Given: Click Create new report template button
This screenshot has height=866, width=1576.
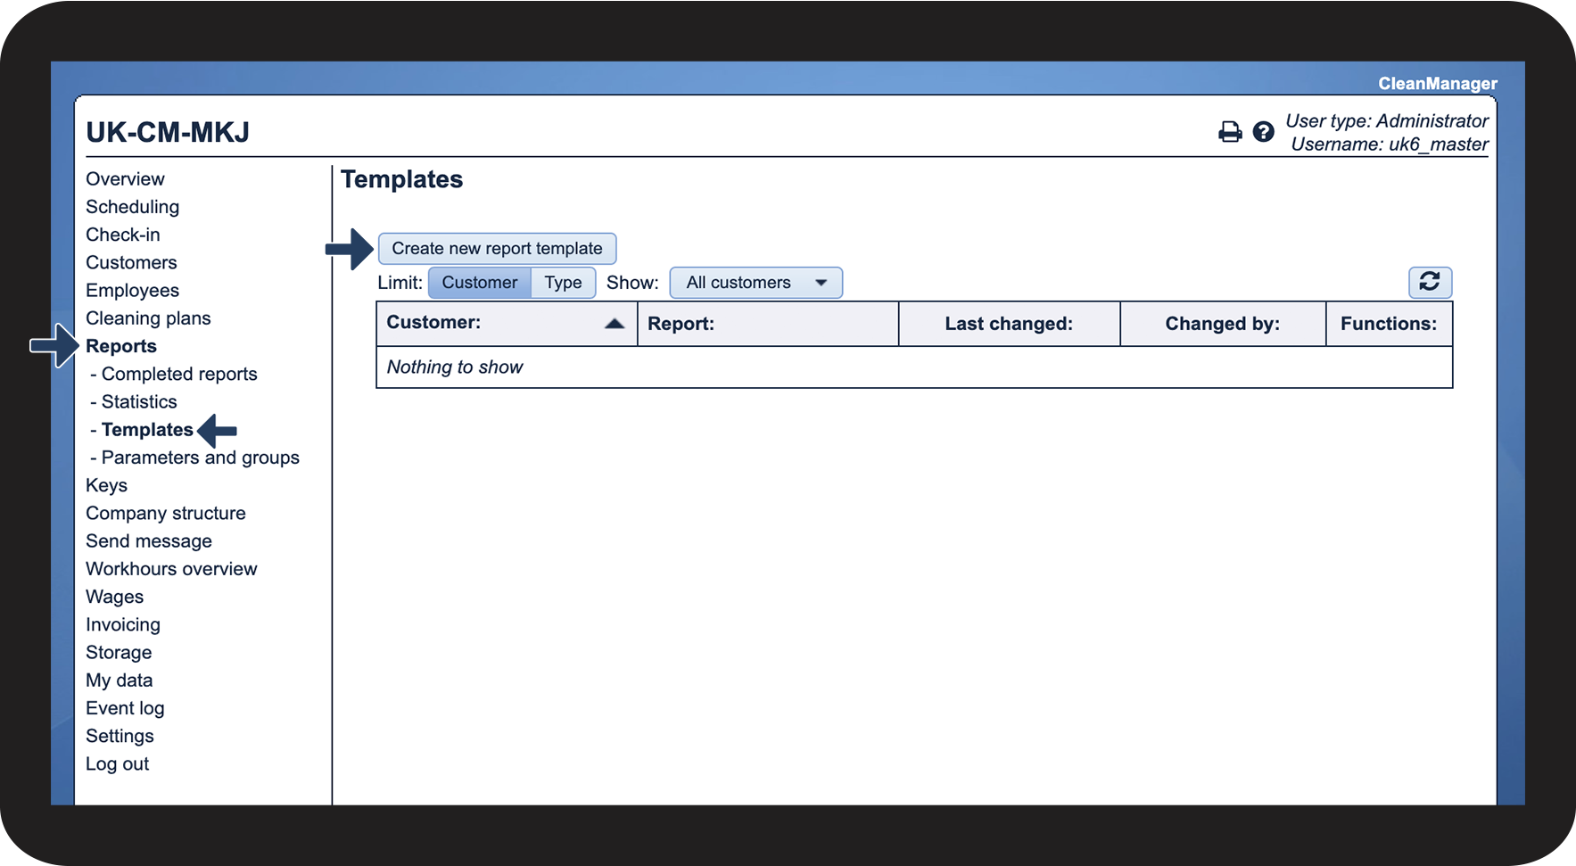Looking at the screenshot, I should [497, 248].
